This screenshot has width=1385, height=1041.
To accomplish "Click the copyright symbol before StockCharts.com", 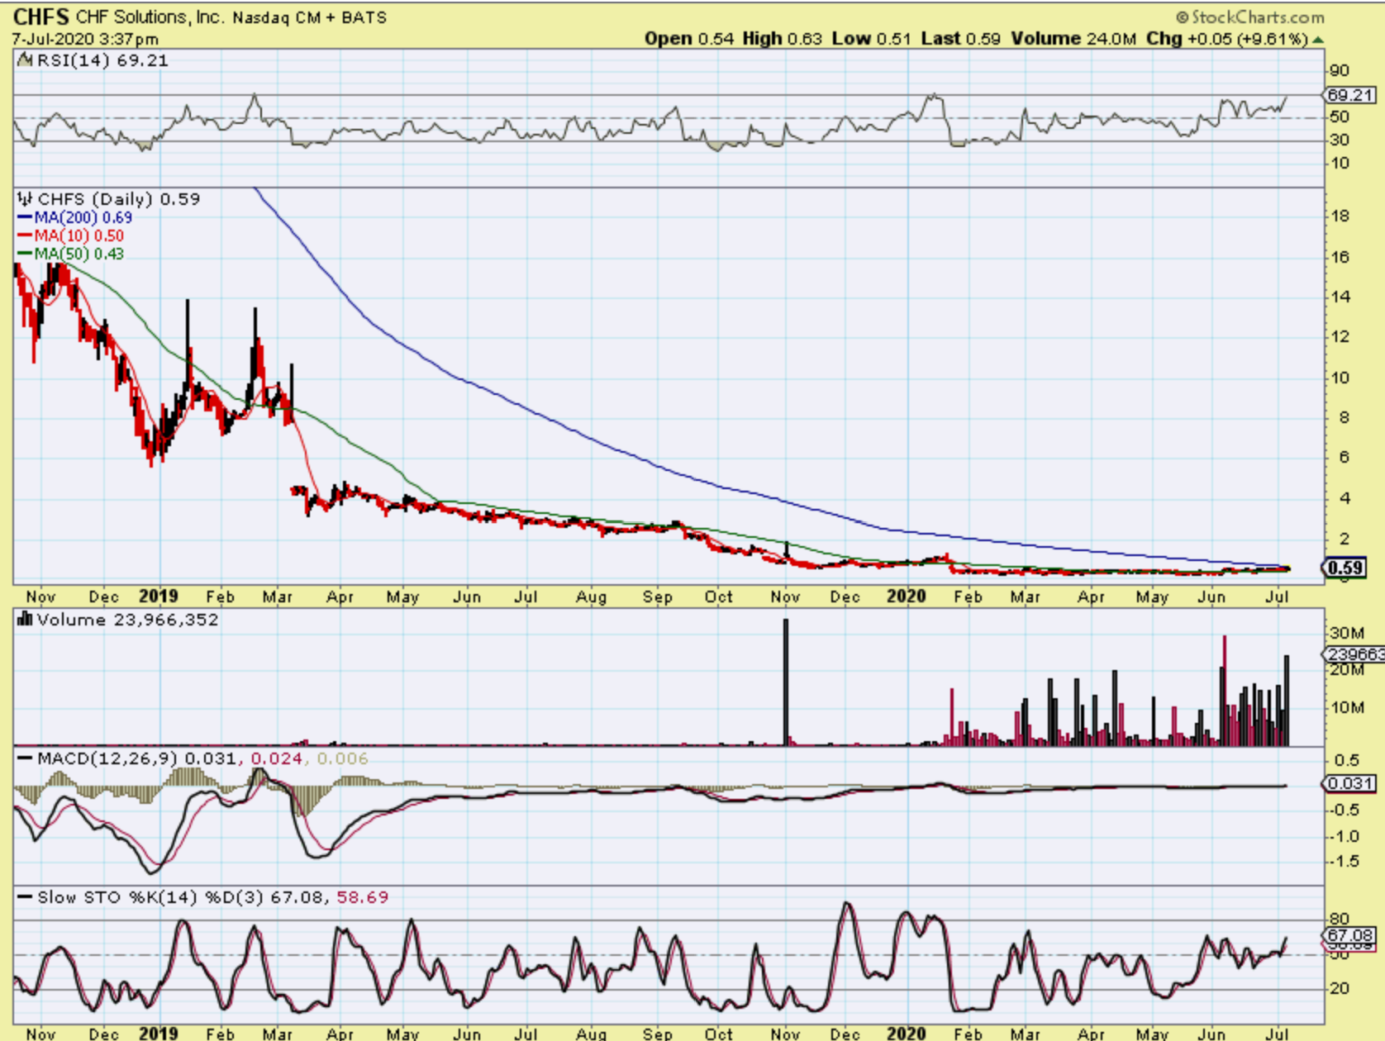I will [1182, 17].
